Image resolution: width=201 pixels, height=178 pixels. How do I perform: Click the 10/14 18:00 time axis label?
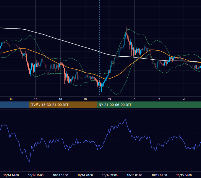60,175
